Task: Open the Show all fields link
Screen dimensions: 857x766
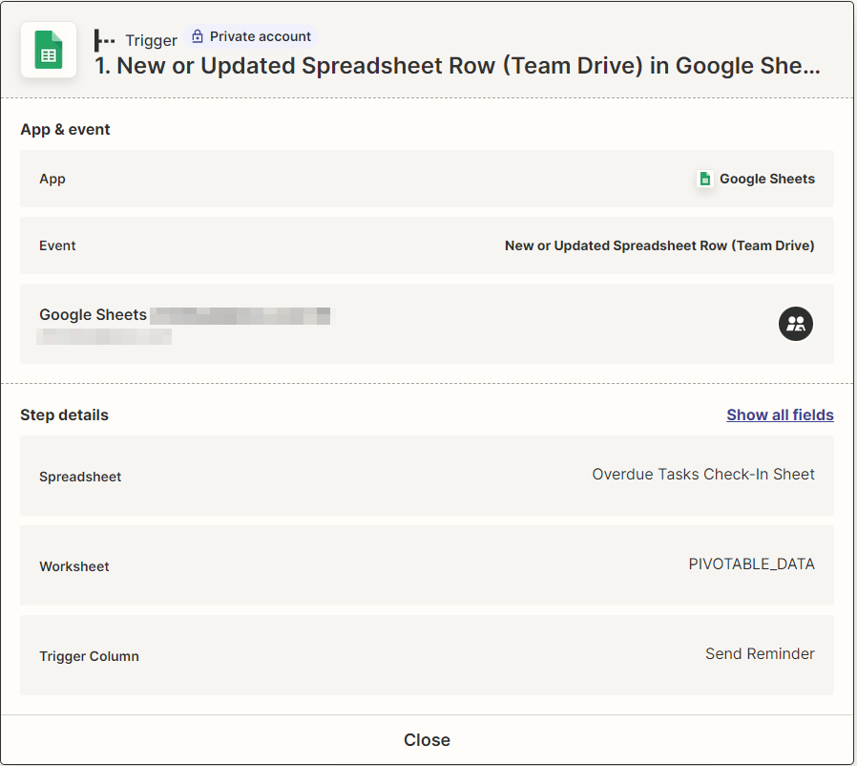Action: click(780, 415)
